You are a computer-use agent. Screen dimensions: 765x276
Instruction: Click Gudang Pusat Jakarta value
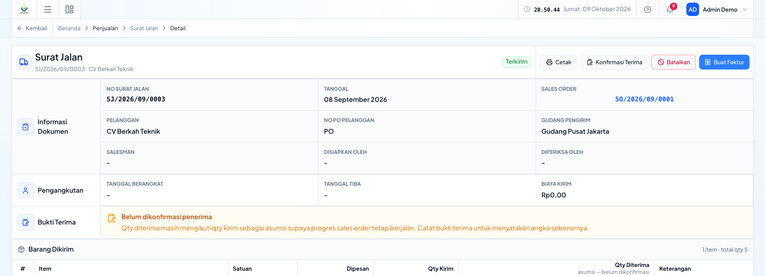[x=575, y=131]
